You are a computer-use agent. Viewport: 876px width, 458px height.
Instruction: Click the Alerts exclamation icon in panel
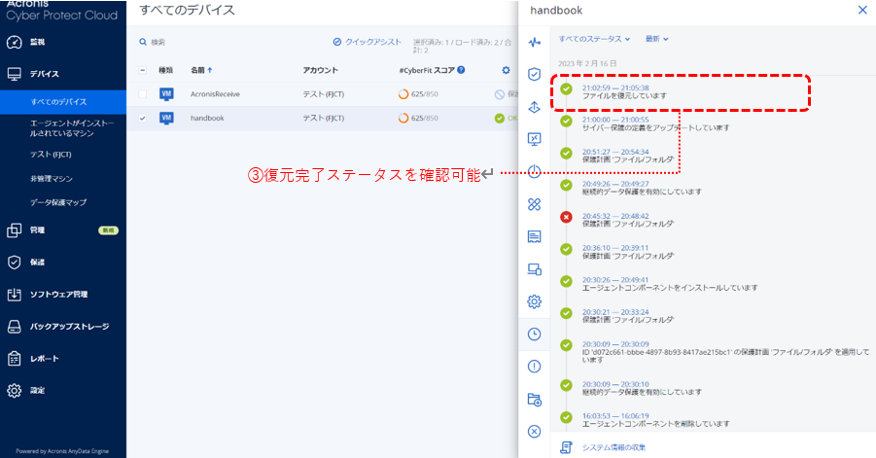tap(534, 367)
